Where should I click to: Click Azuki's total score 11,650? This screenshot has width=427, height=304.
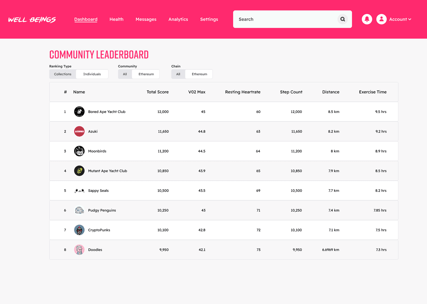(x=163, y=131)
